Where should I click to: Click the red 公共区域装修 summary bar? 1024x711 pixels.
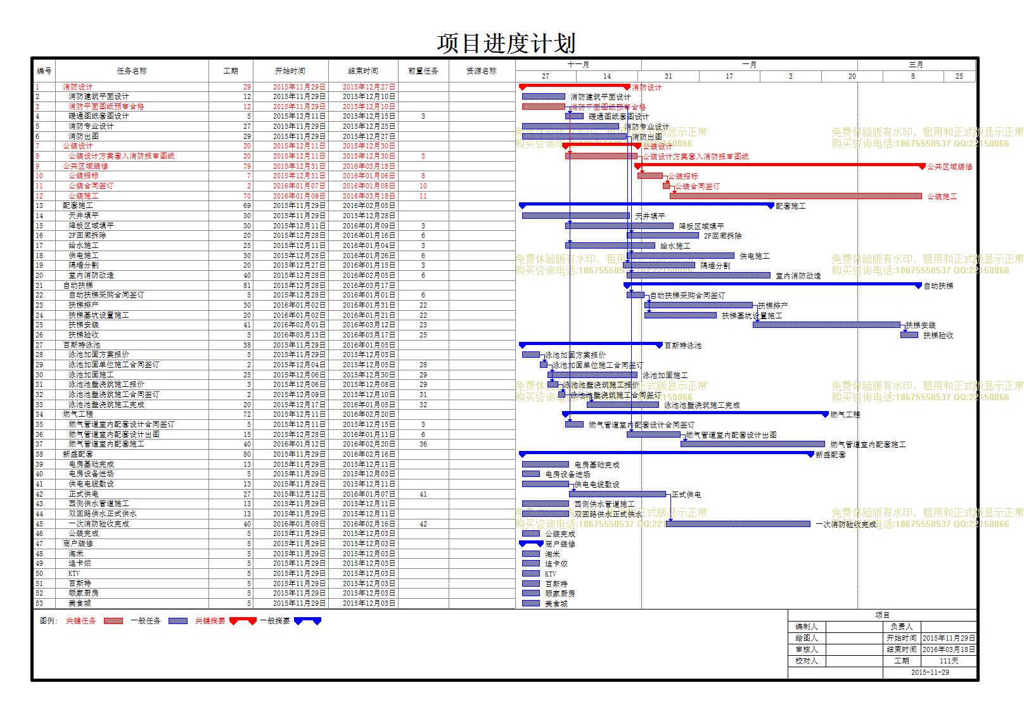(x=780, y=166)
